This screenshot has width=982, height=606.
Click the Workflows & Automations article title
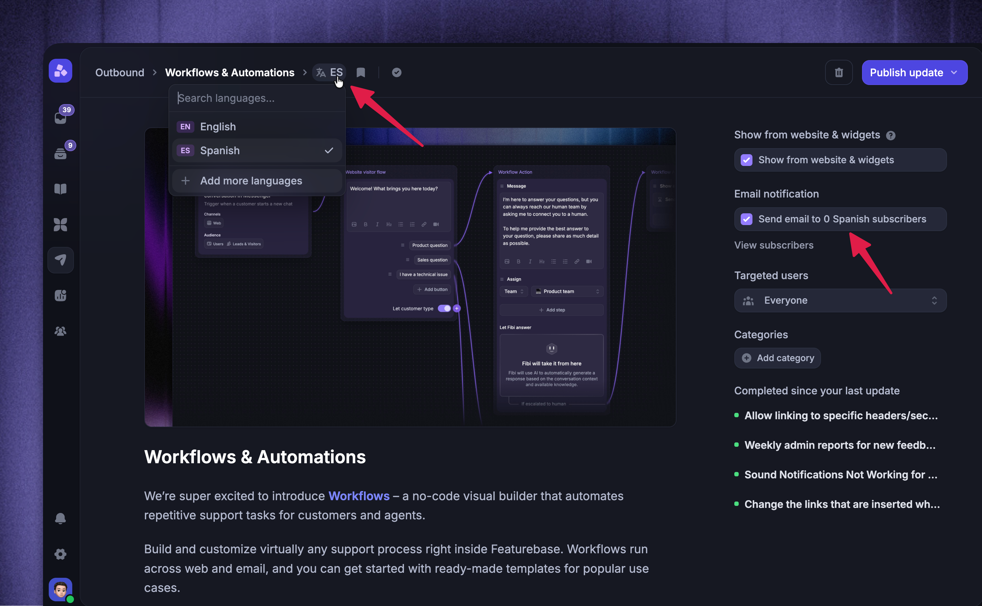pos(255,457)
